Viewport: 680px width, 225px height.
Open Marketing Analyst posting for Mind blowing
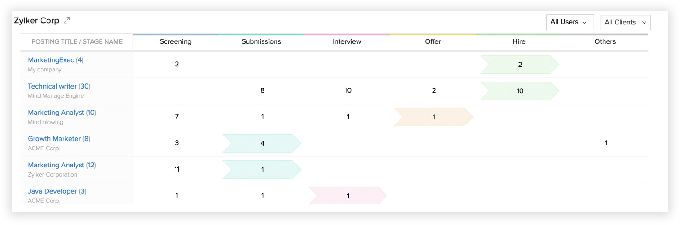coord(56,112)
